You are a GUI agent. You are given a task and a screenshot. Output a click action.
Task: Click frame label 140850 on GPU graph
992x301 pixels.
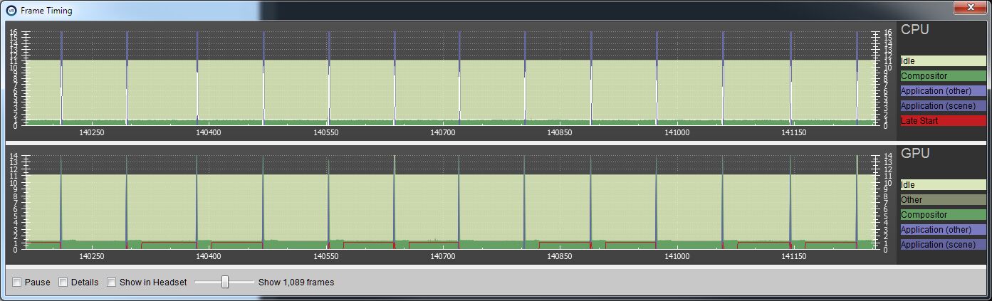pos(560,256)
